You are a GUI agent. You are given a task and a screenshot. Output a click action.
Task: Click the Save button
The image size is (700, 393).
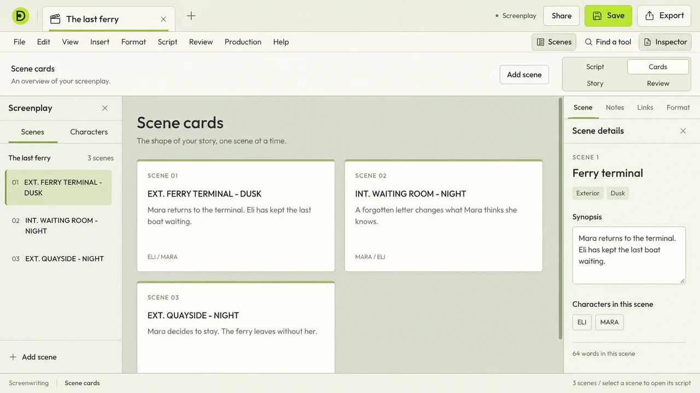(x=608, y=16)
